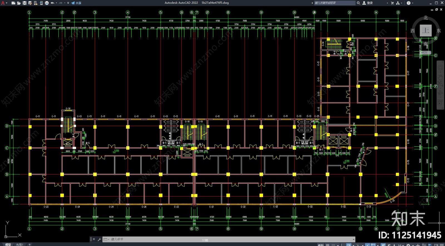Screen dimensions: 445x246
Task: Click window label C-21 in the drawing
Action: 211,207
